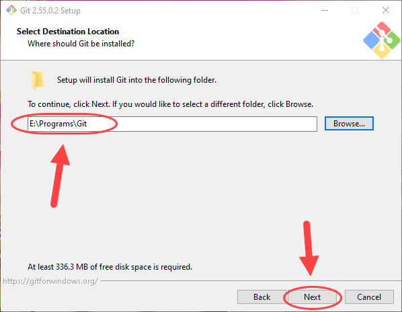The height and width of the screenshot is (312, 402).
Task: Click the greyed-out maximize window button
Action: [355, 10]
